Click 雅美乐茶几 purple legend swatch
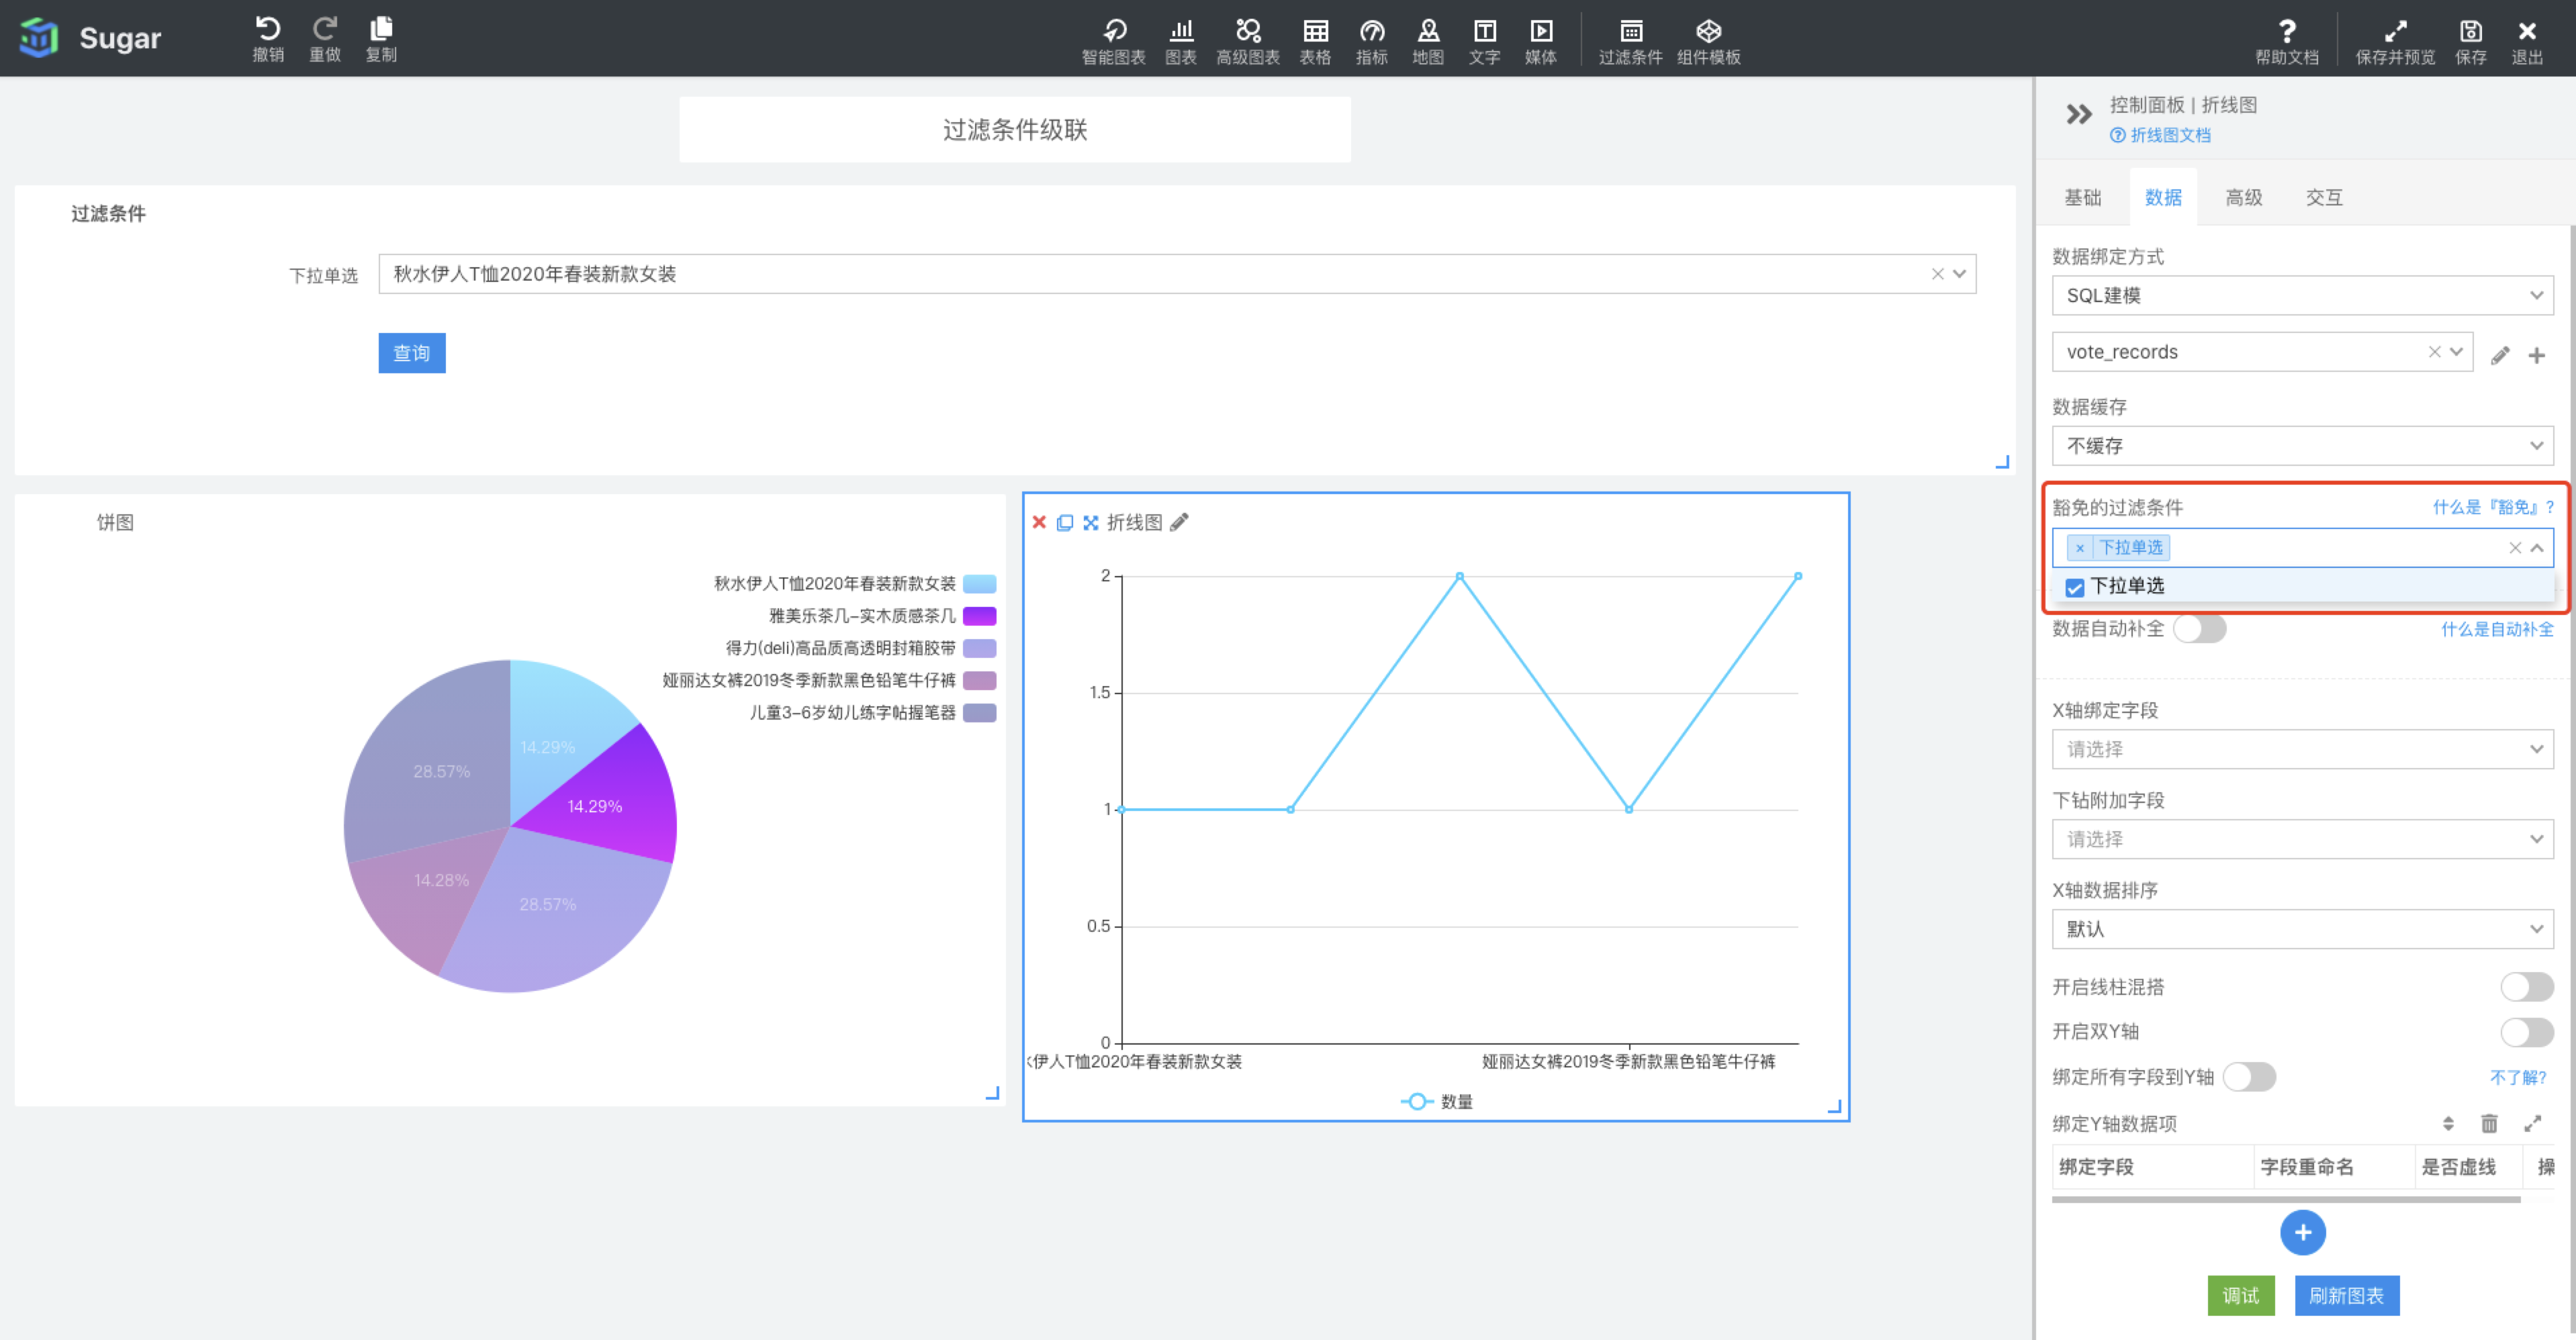 [979, 616]
